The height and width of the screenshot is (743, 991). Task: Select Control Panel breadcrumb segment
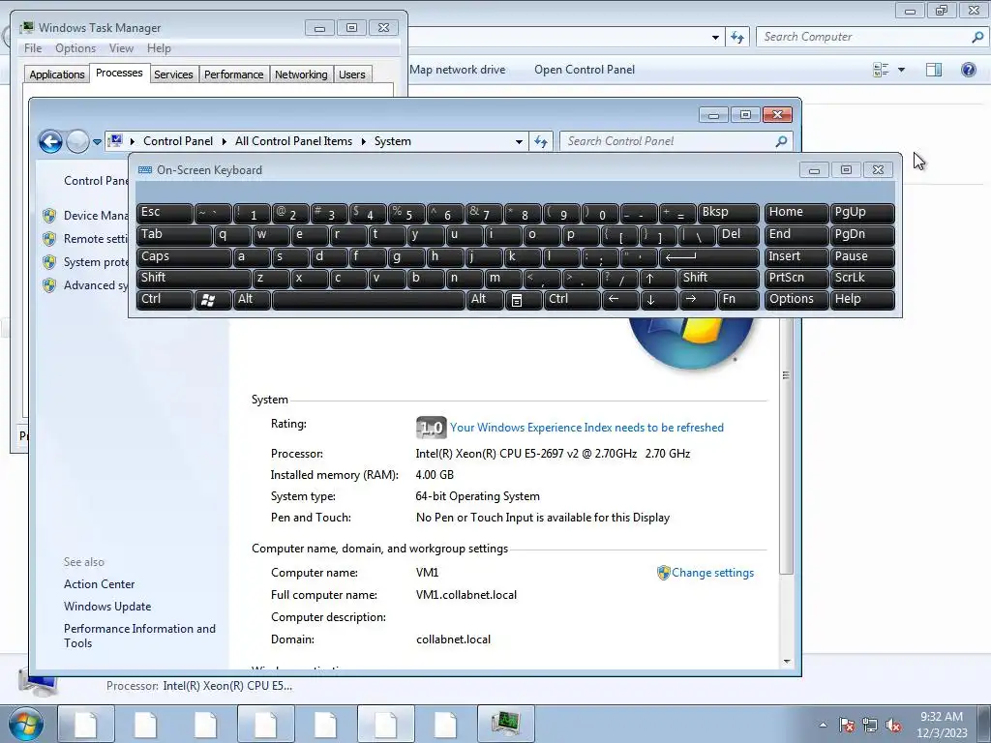point(178,141)
